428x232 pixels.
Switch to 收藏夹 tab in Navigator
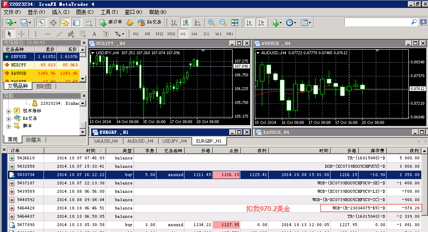[x=33, y=140]
